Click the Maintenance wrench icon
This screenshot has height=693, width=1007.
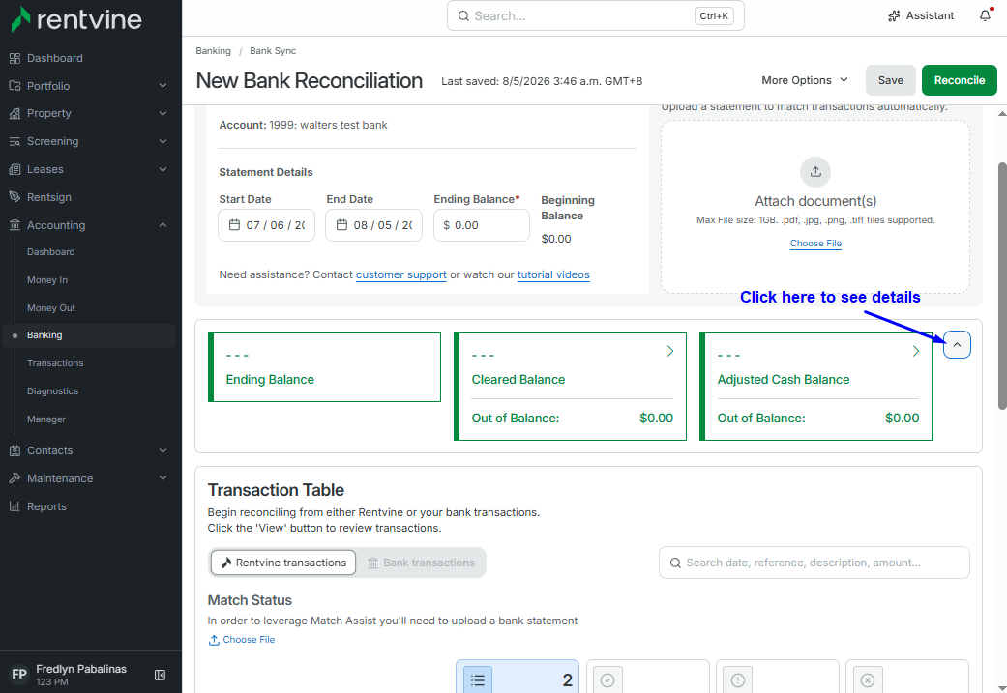coord(15,478)
